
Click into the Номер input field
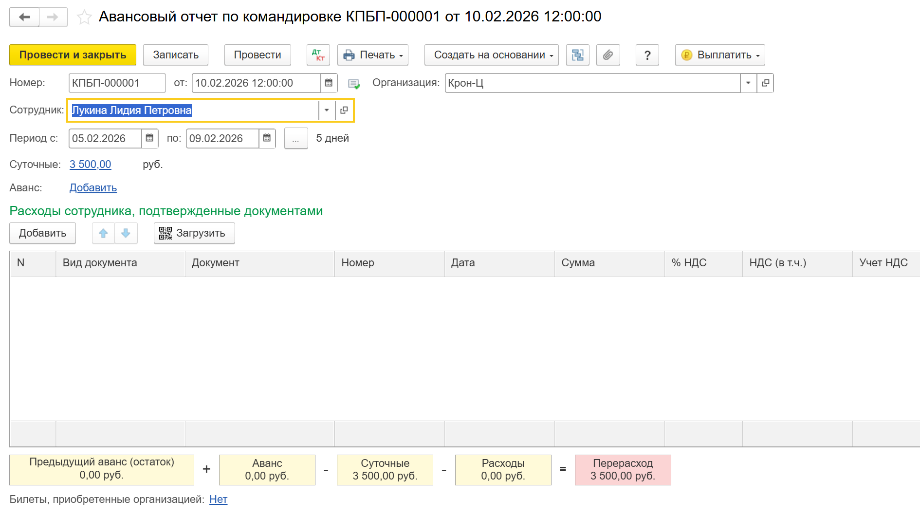[116, 83]
